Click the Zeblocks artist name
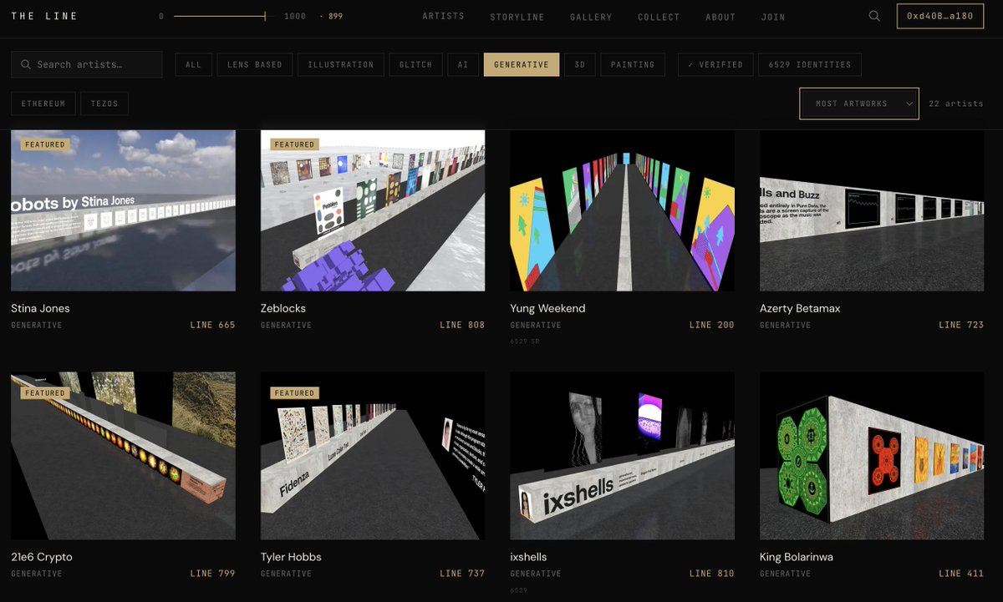The width and height of the screenshot is (1003, 602). tap(283, 308)
